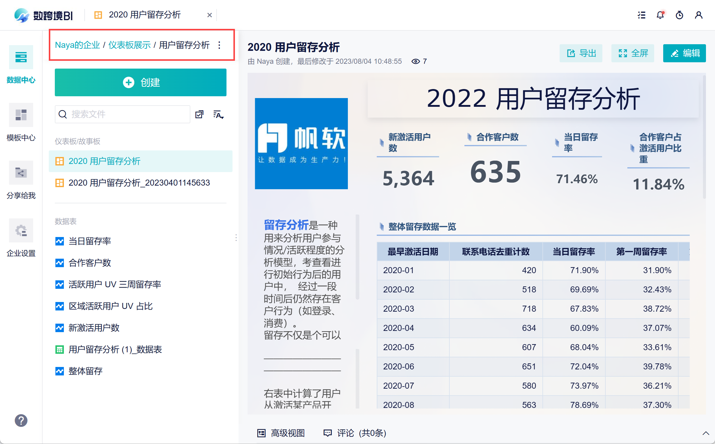Click the 仪表板展示 breadcrumb link
Screen dimensions: 715x444
coord(129,45)
